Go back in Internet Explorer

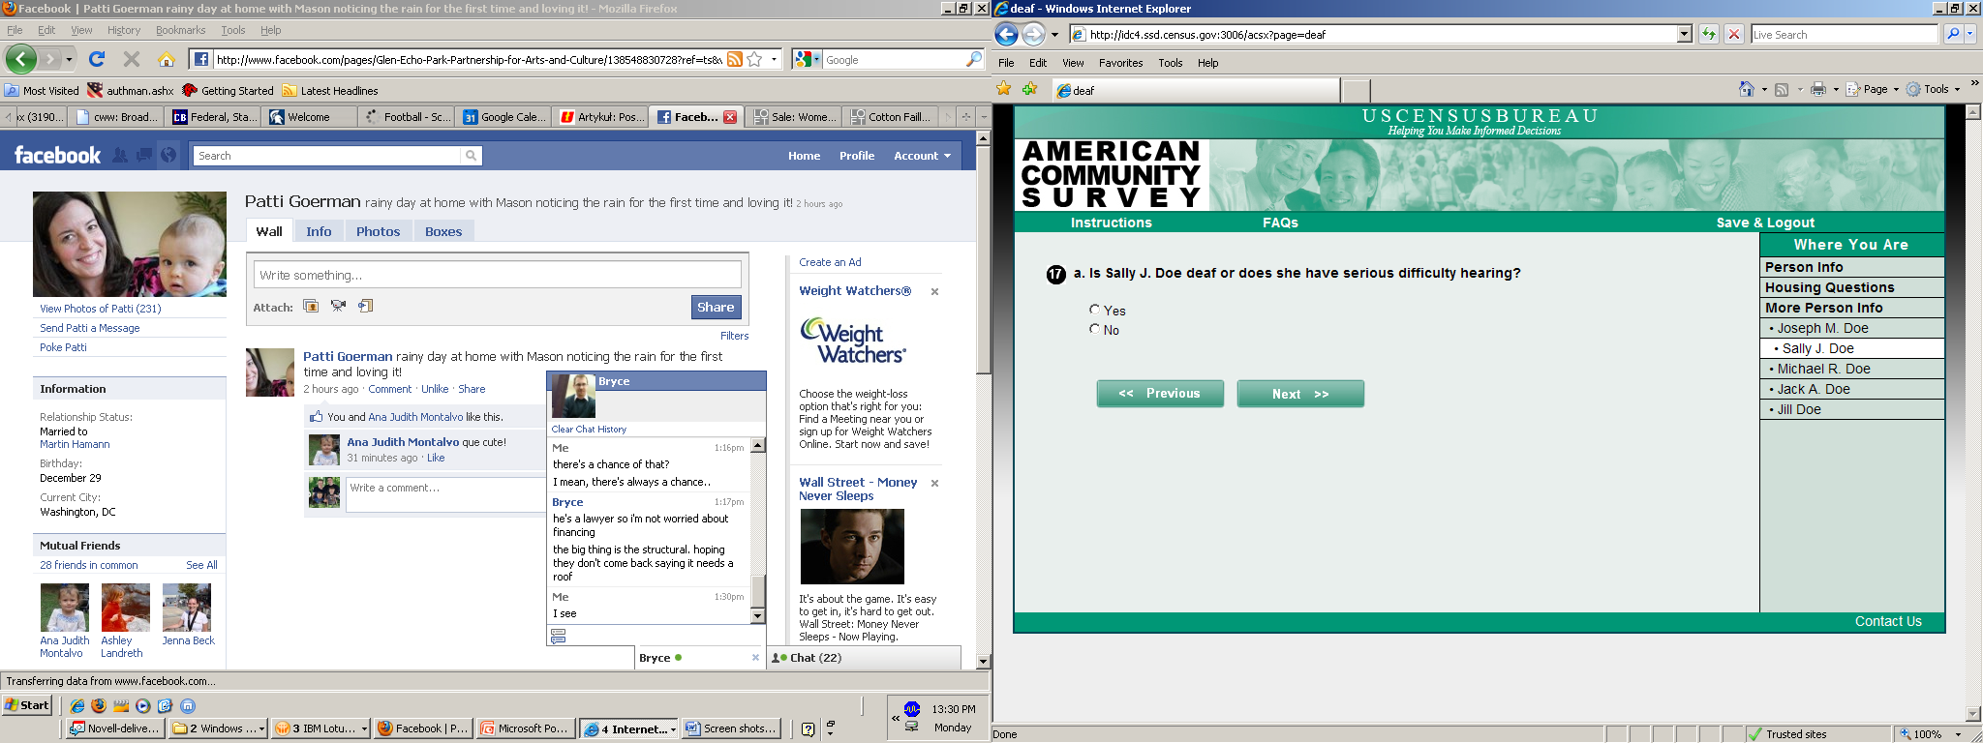click(x=1007, y=35)
